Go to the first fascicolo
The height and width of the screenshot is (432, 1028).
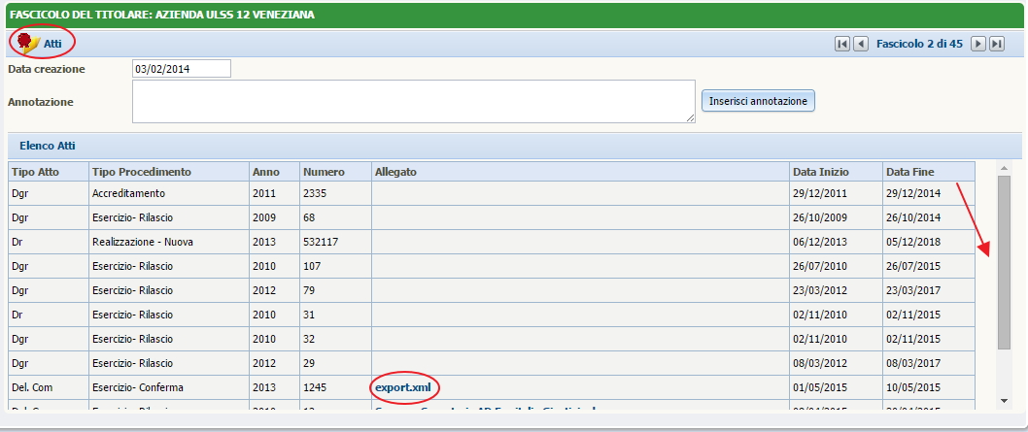tap(842, 44)
